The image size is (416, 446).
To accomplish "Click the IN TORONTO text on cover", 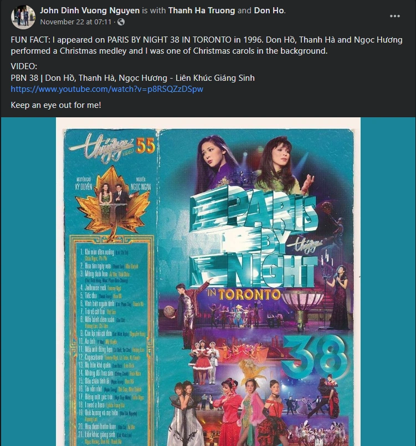I will coord(245,295).
